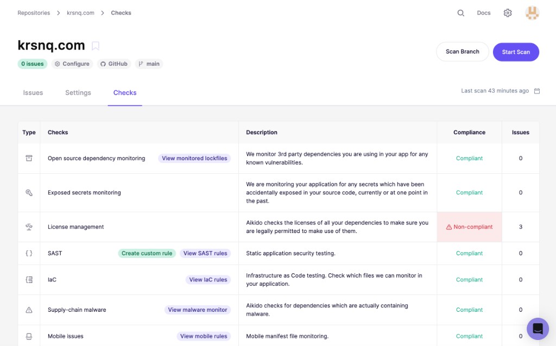Click Compliant status in SAST row
556x346 pixels.
point(469,253)
